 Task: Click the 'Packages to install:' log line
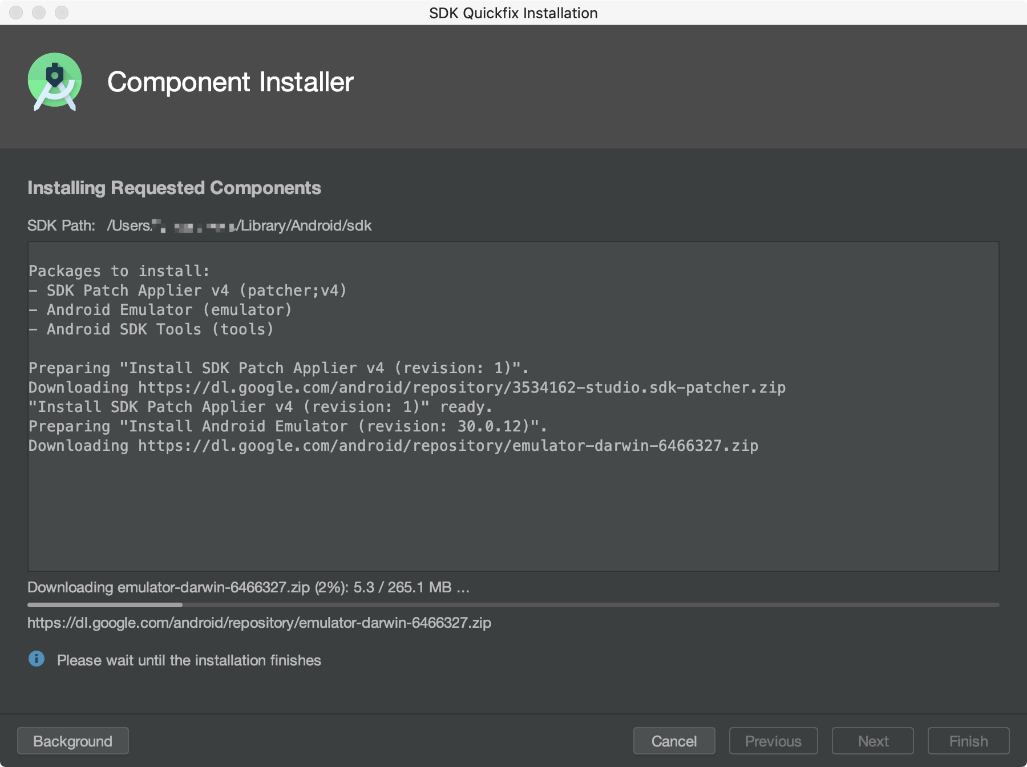coord(119,271)
